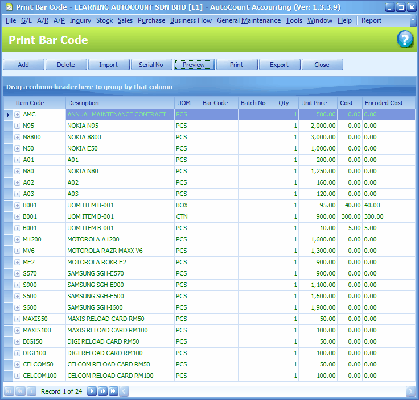The height and width of the screenshot is (400, 419).
Task: Select the MOTOROLA RAZR MAXX V6 cell
Action: 120,251
